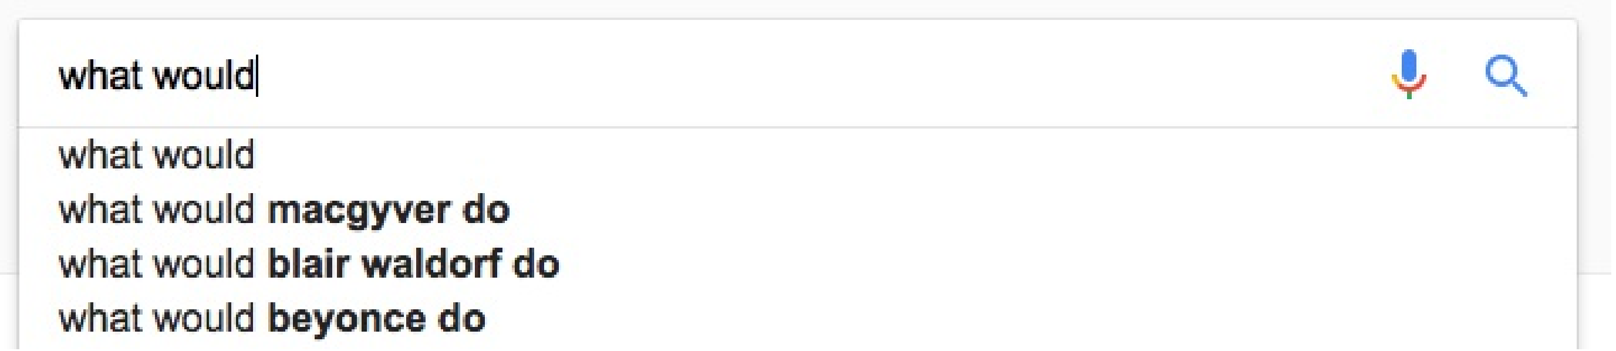Click the voice search microphone icon
This screenshot has width=1616, height=351.
click(x=1408, y=75)
